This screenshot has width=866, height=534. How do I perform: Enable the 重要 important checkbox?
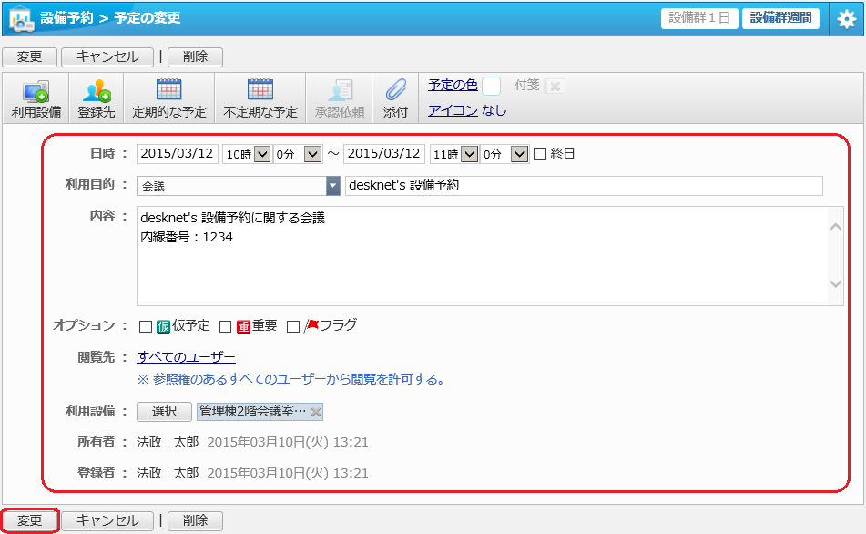click(225, 327)
